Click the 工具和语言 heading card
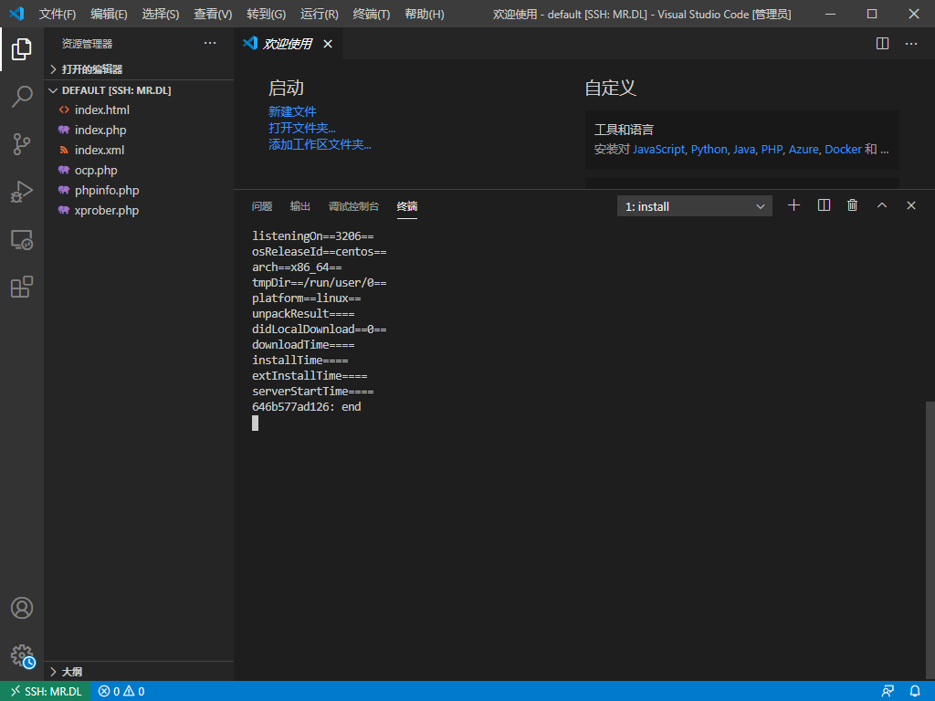 [741, 140]
